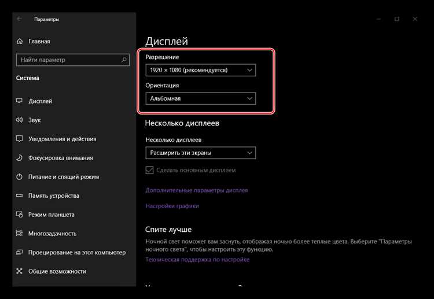The width and height of the screenshot is (434, 299).
Task: Click the magnifier icon in search box
Action: (124, 60)
